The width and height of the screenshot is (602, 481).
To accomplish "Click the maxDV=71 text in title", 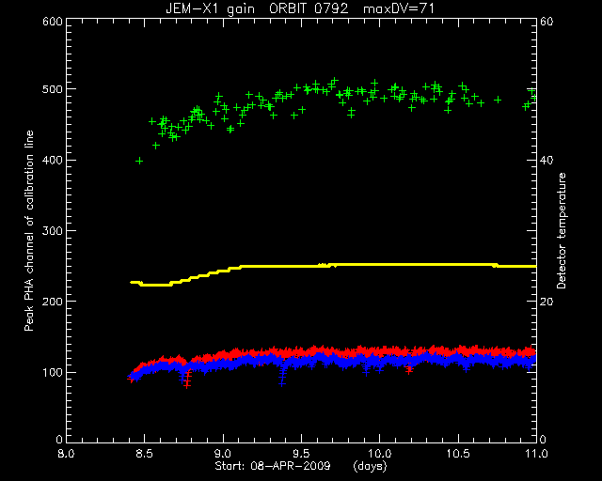I will [399, 8].
